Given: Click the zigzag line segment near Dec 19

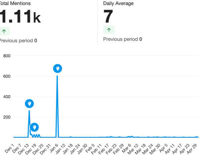Looking at the screenshot, I should (36, 136).
